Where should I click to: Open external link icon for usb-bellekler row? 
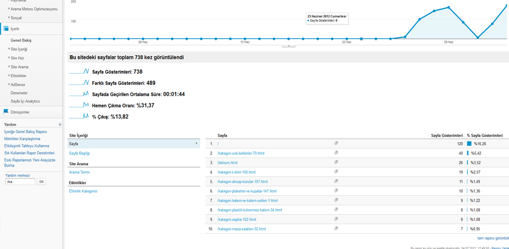(x=336, y=152)
